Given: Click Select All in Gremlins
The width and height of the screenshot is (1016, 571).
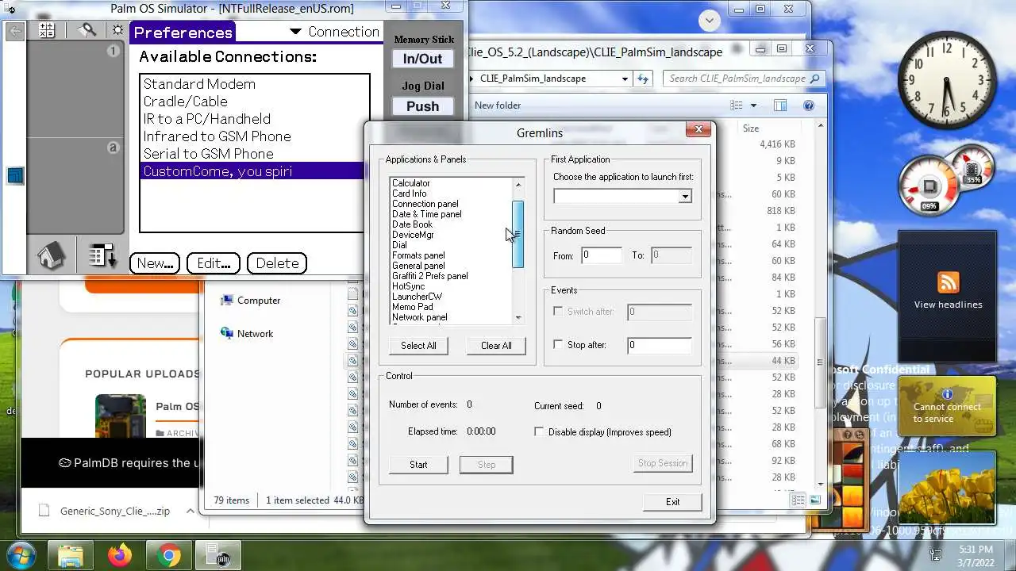Looking at the screenshot, I should 418,346.
